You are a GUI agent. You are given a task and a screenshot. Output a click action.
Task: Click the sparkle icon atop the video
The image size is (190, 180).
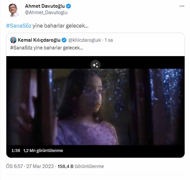point(95,65)
